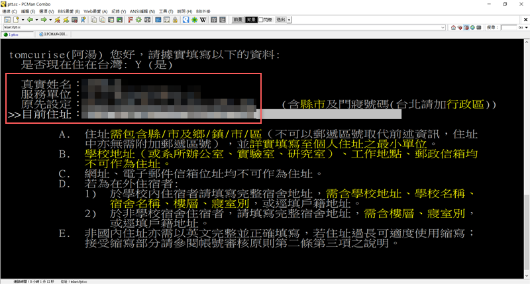This screenshot has height=284, width=530.
Task: Open the 編輯(E) menu
Action: click(28, 11)
